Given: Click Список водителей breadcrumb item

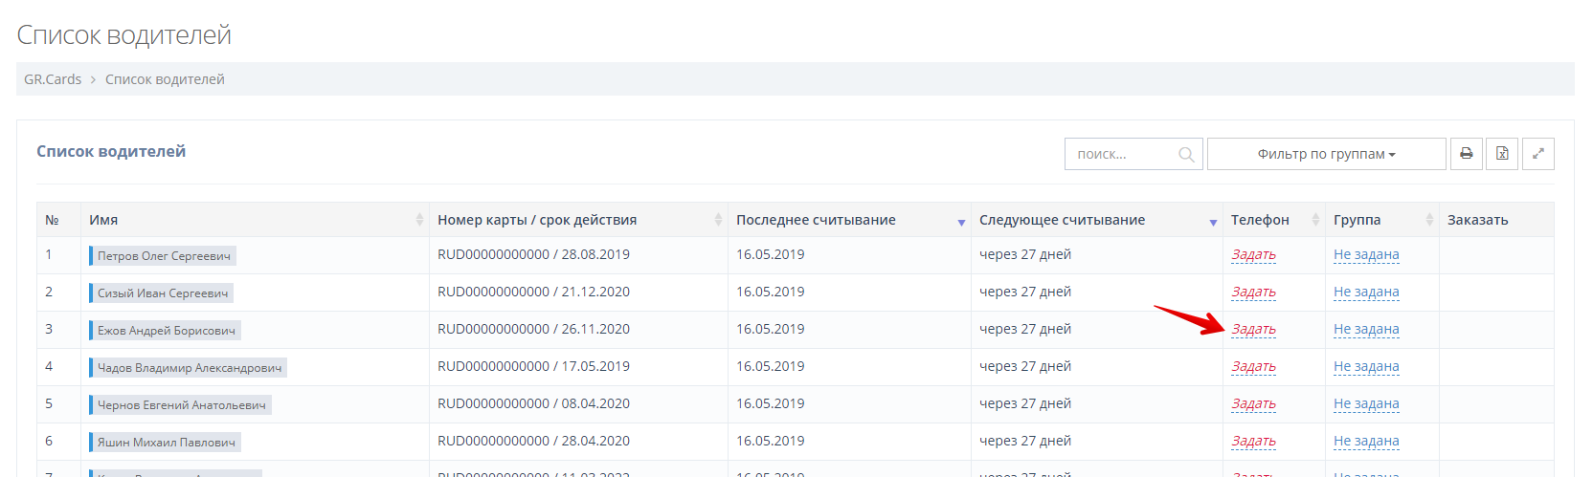Looking at the screenshot, I should pyautogui.click(x=165, y=79).
